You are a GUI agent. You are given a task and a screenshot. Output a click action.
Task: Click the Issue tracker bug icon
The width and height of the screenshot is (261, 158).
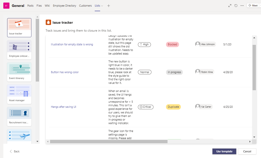[48, 23]
